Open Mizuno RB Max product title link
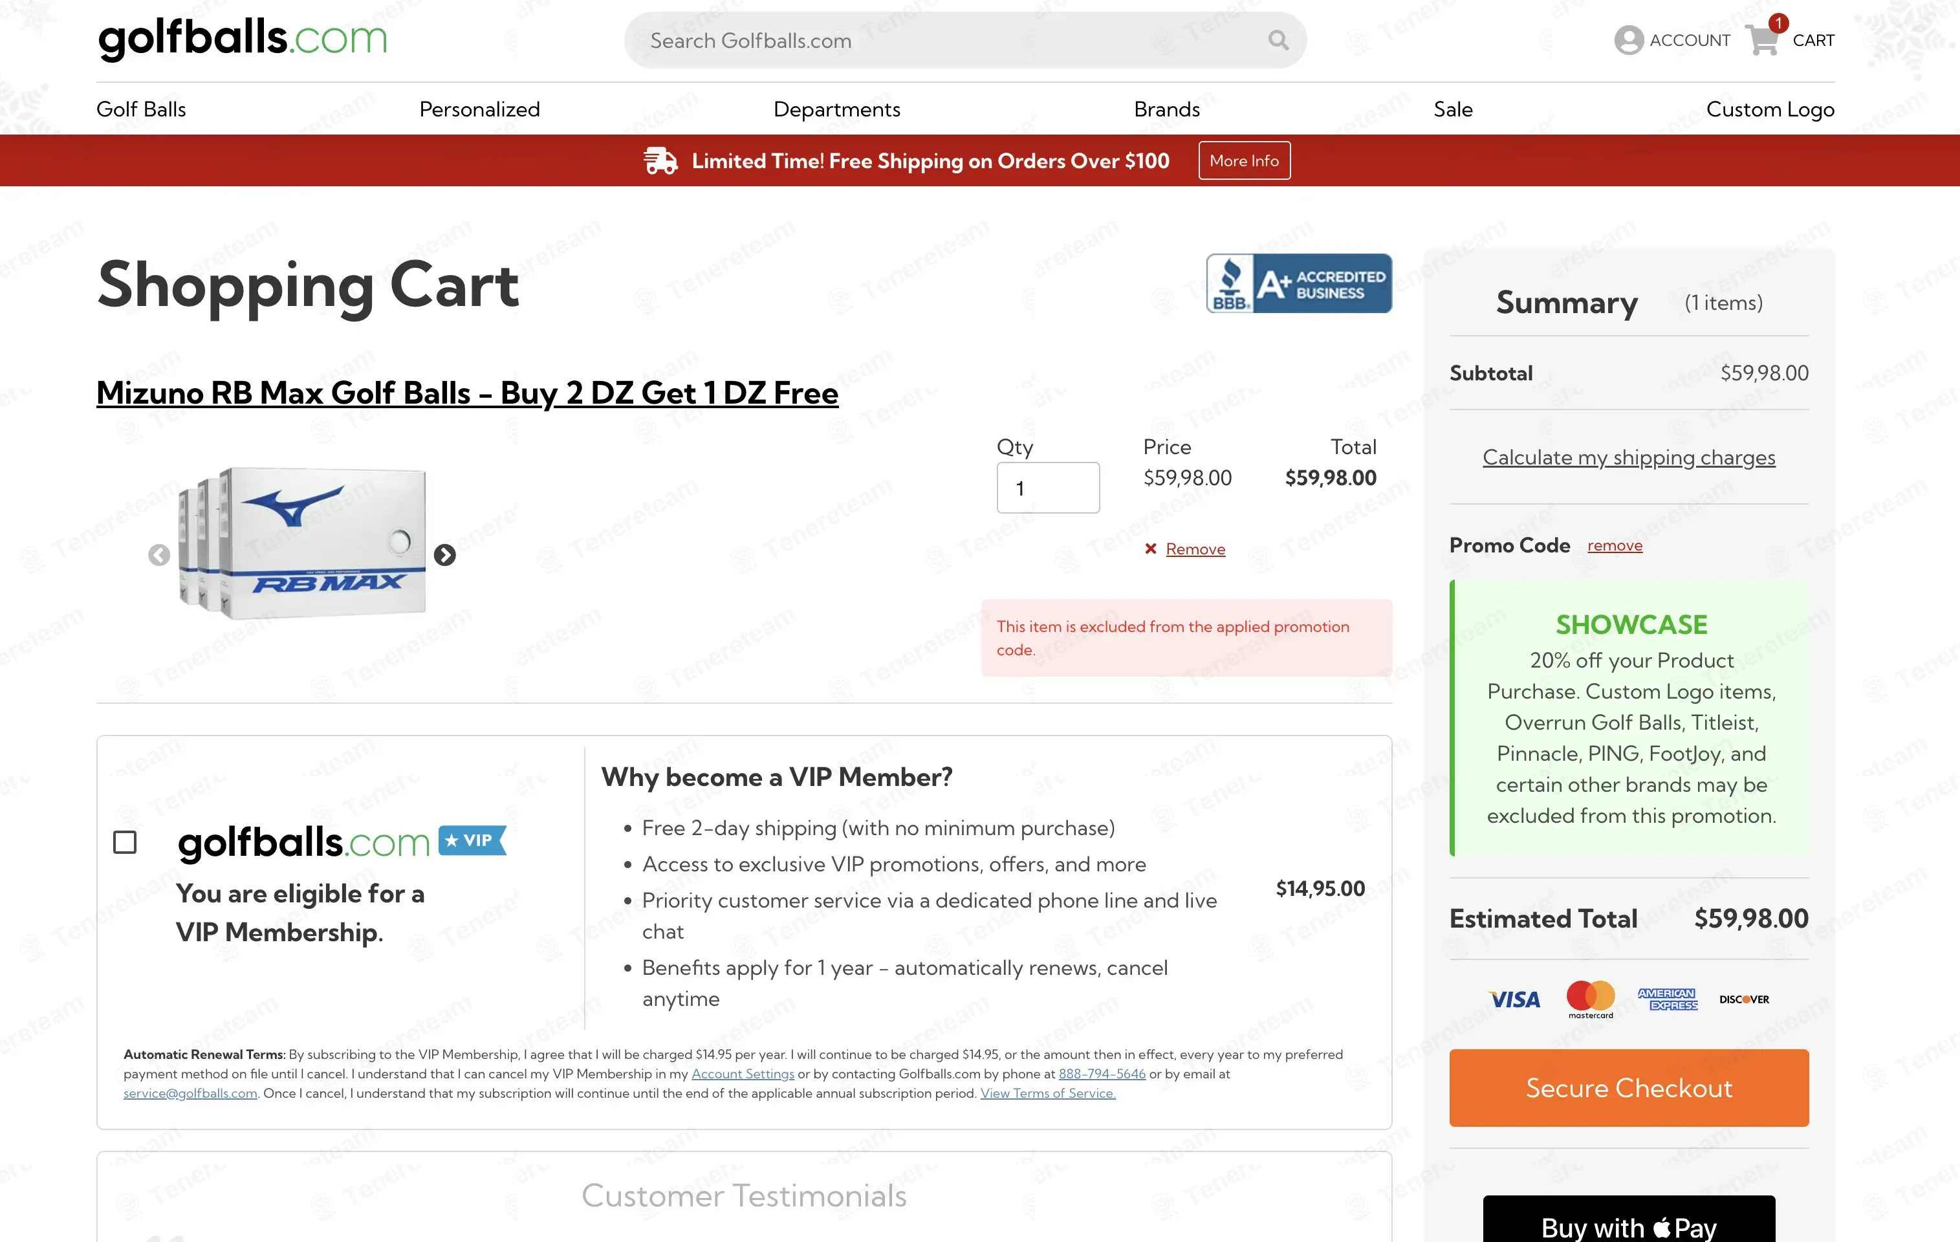 (x=467, y=393)
